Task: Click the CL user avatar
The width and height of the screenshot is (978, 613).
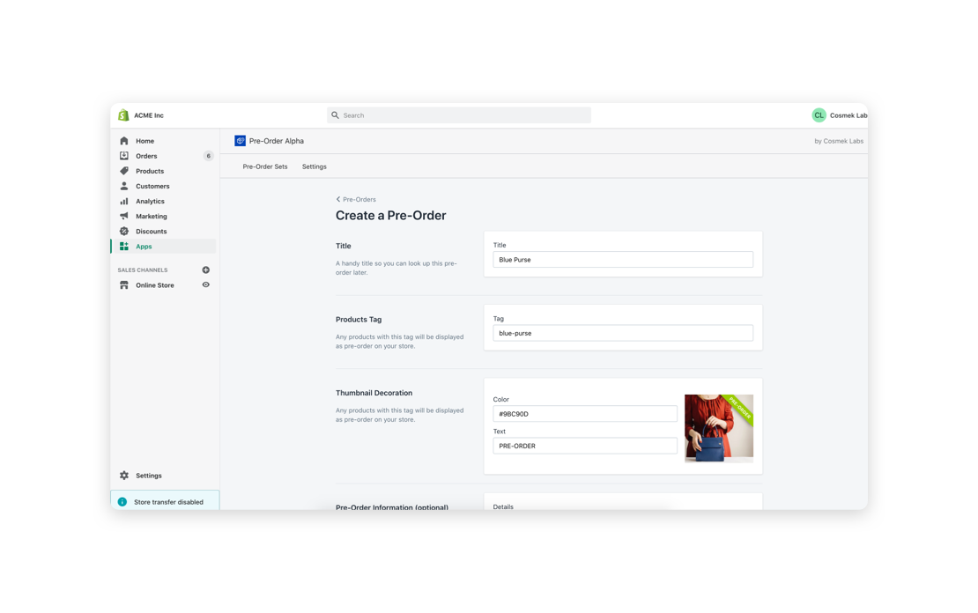Action: tap(819, 115)
